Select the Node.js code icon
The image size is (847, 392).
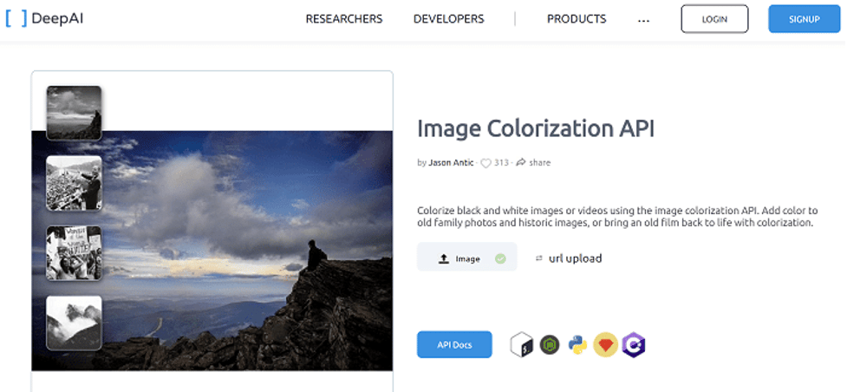click(550, 345)
